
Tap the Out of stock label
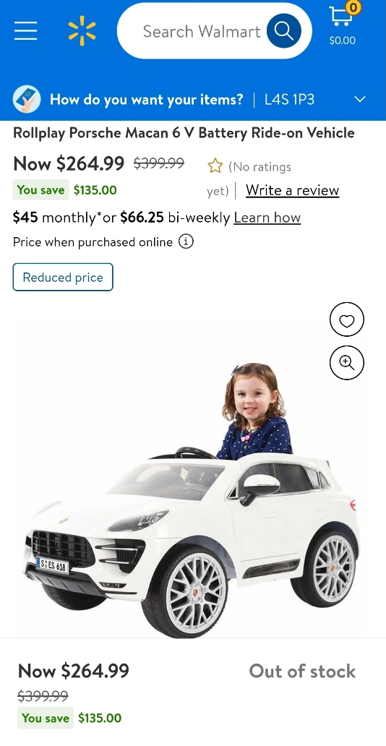[x=302, y=672]
